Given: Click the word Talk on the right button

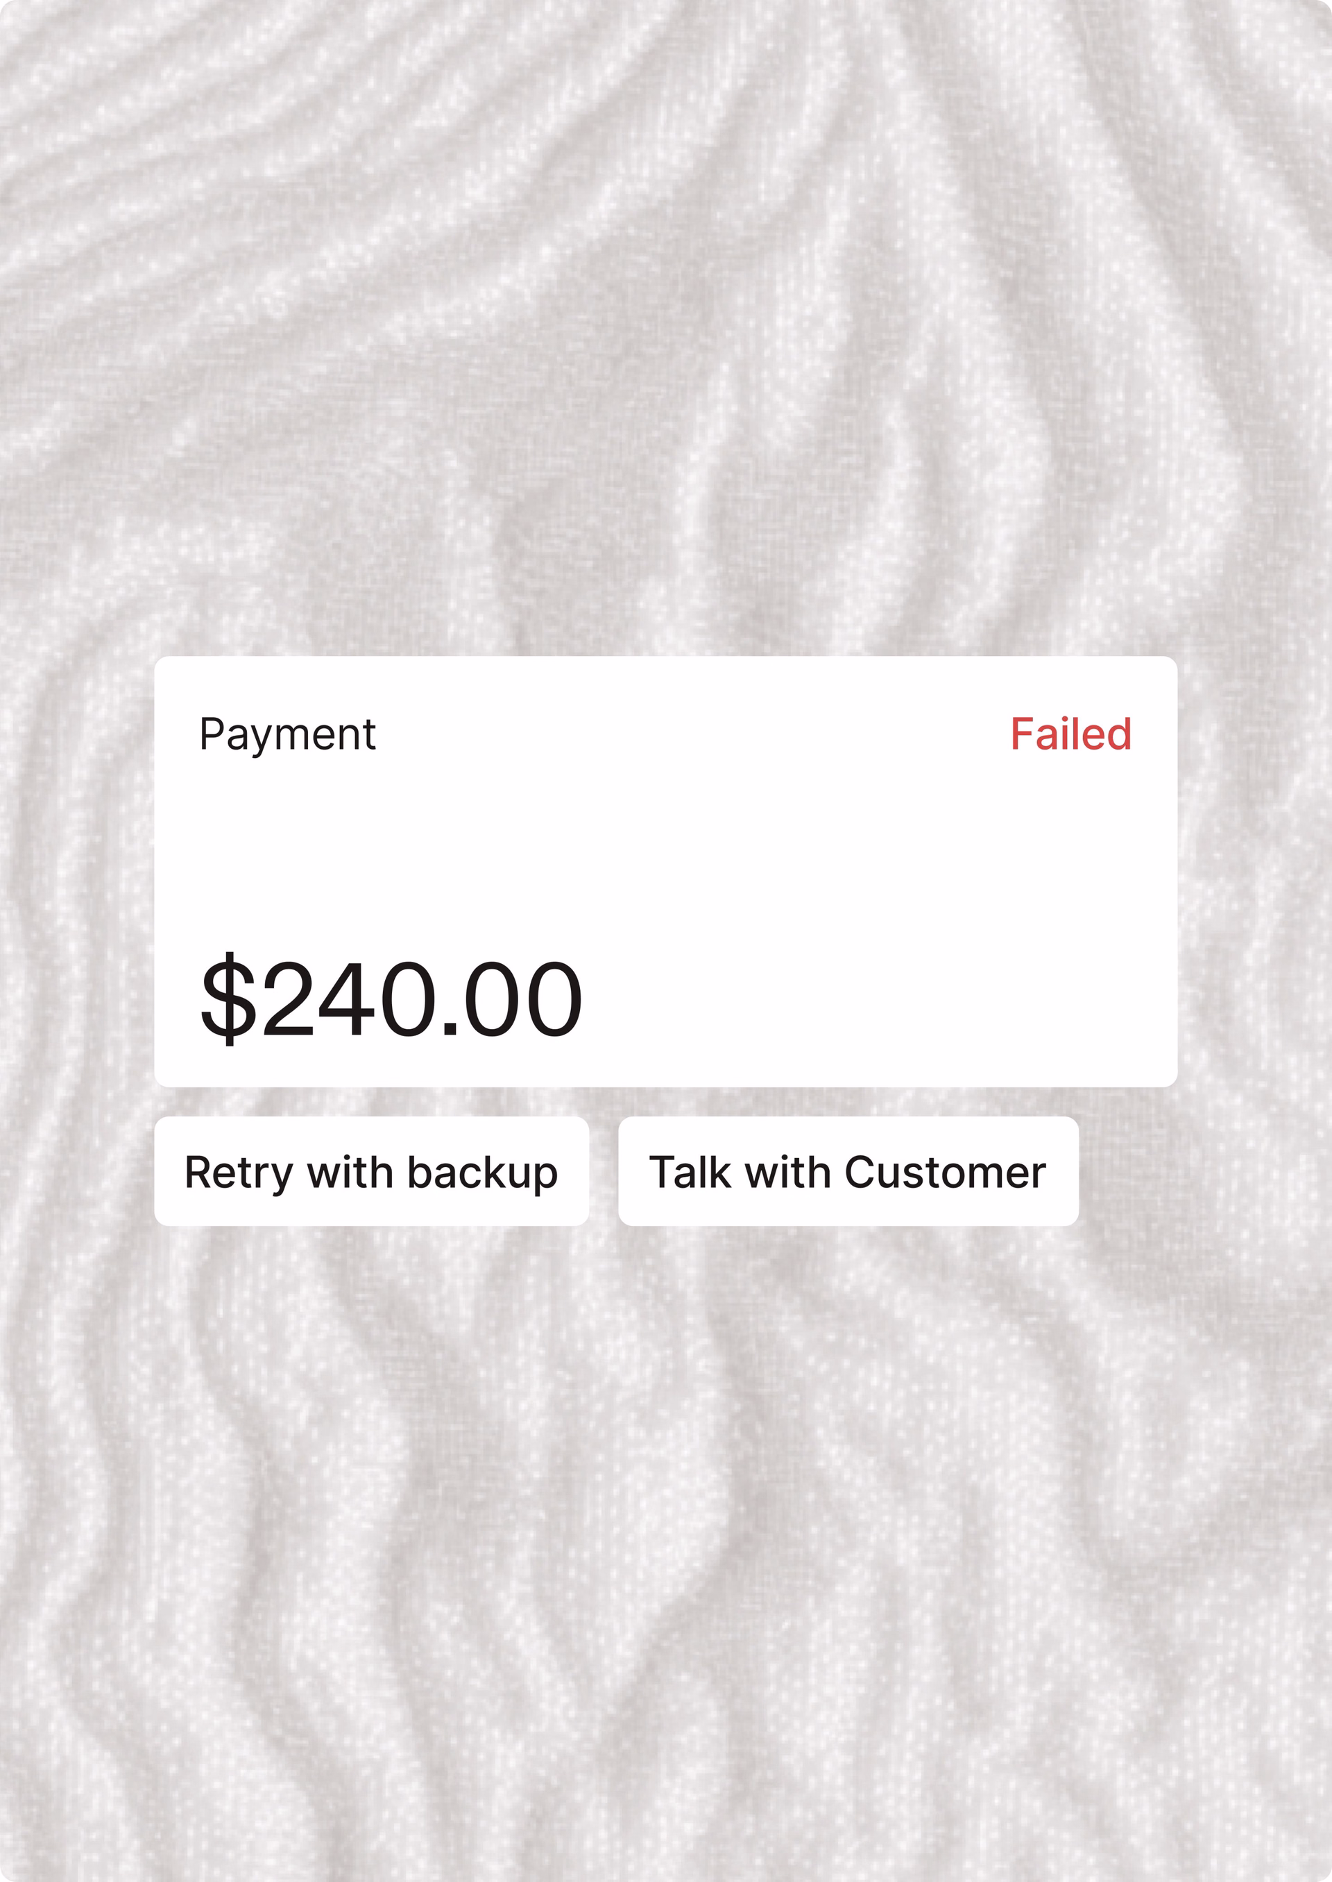Looking at the screenshot, I should click(690, 1171).
